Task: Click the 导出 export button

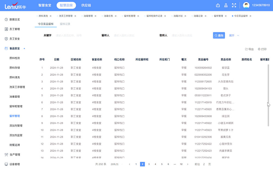Action: 249,49
